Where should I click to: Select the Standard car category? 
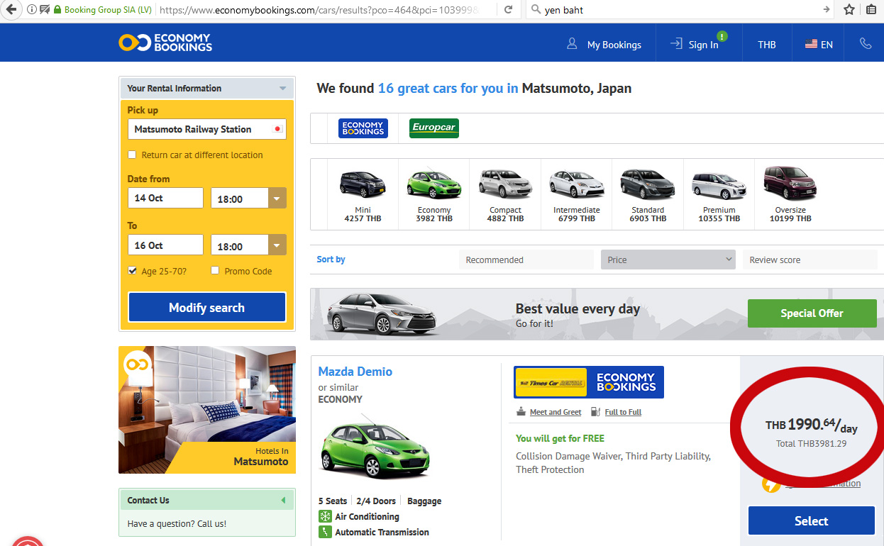(x=648, y=194)
